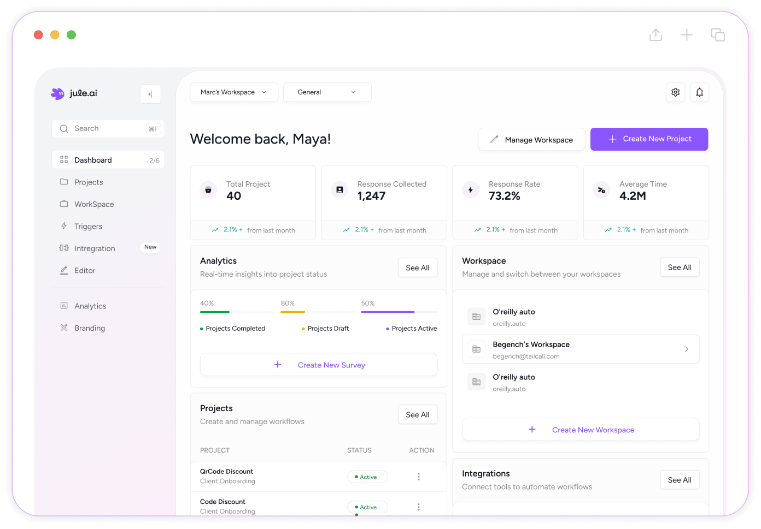
Task: Click Create New Project button
Action: click(649, 139)
